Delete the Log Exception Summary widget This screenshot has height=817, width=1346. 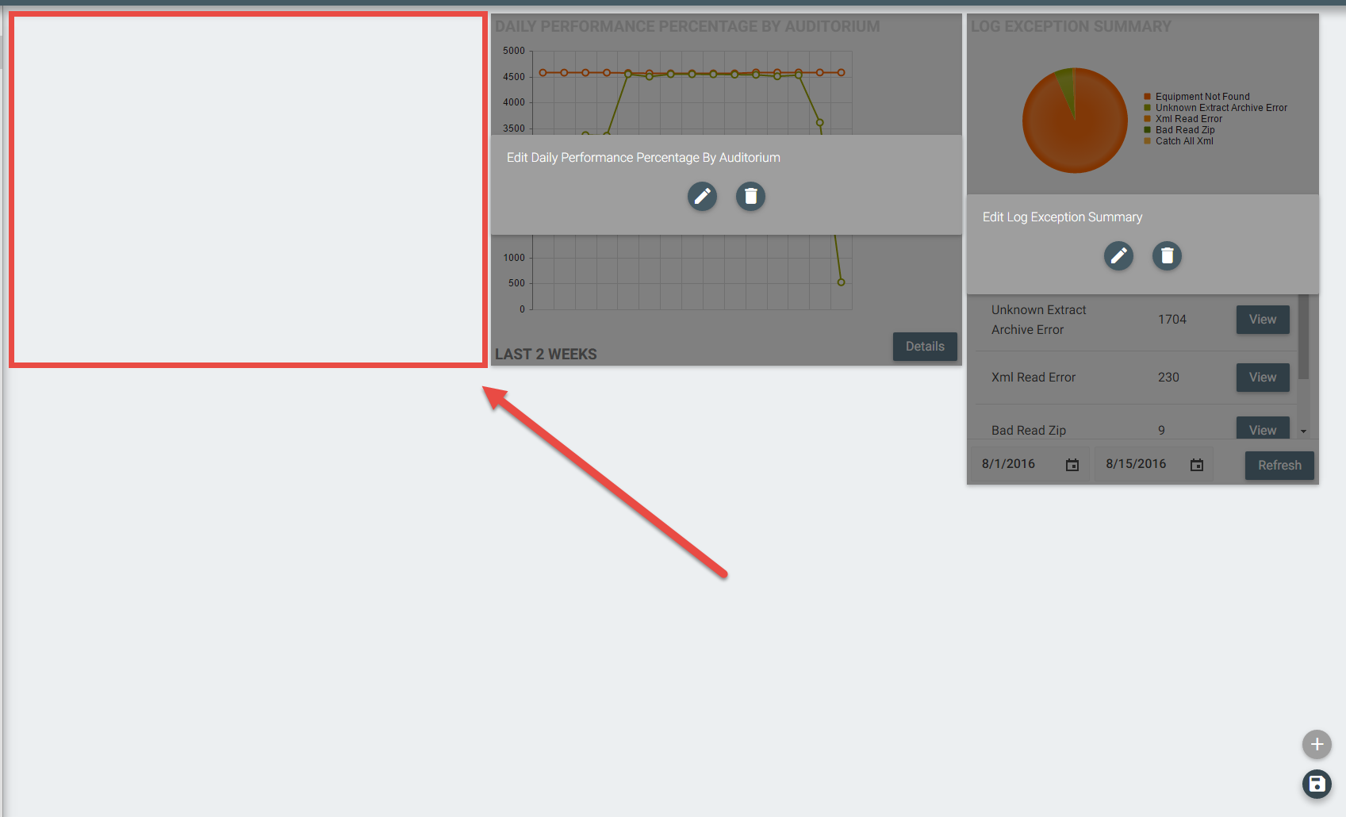(x=1167, y=255)
